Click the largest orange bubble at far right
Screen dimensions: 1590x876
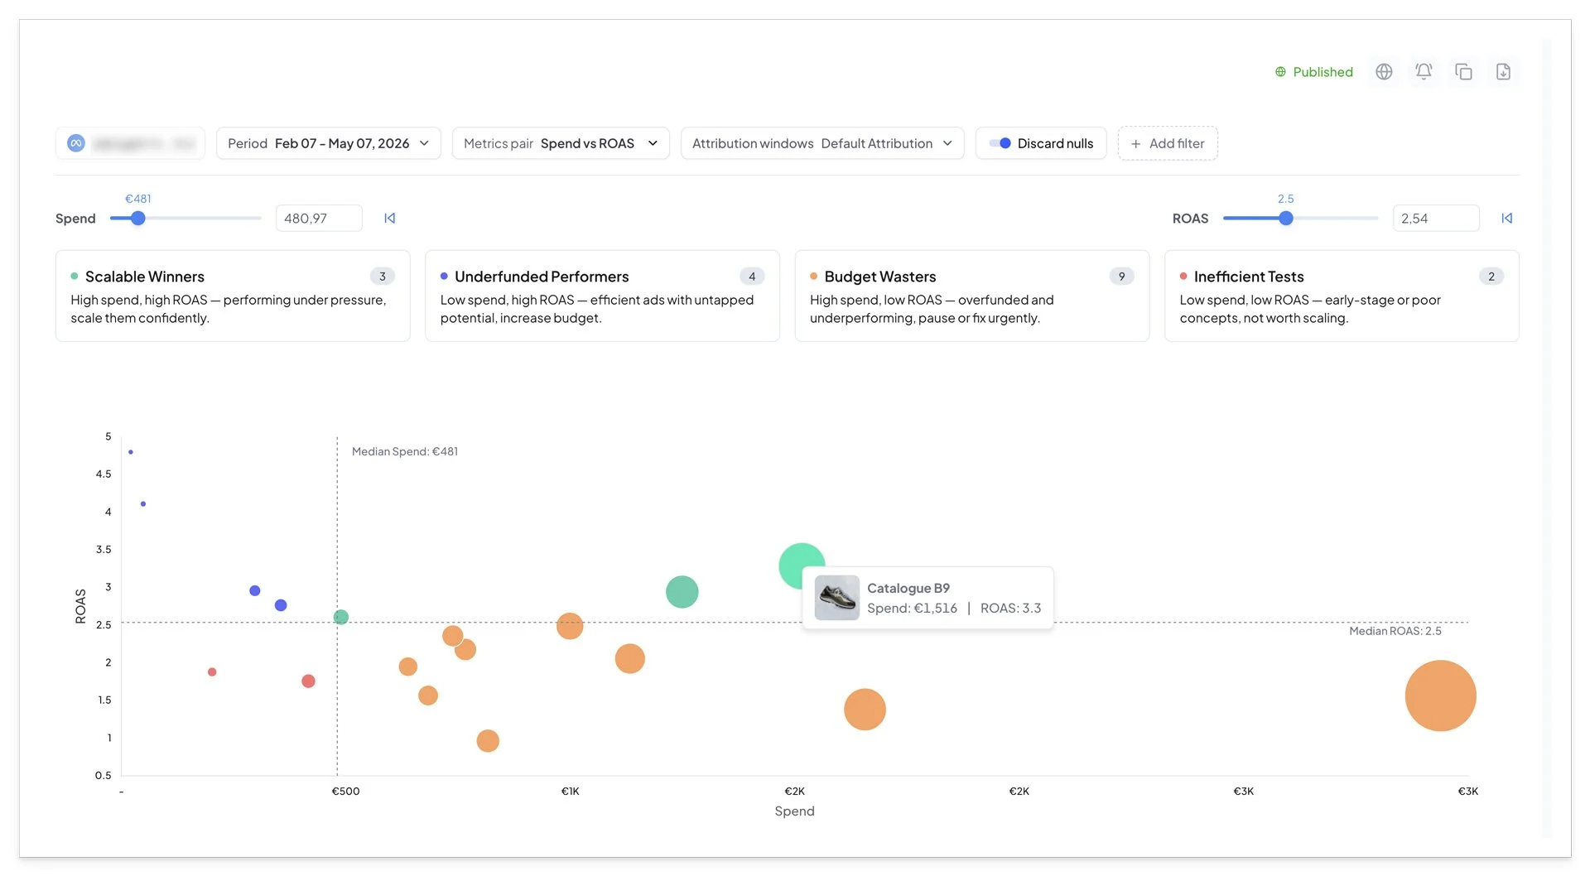1440,696
